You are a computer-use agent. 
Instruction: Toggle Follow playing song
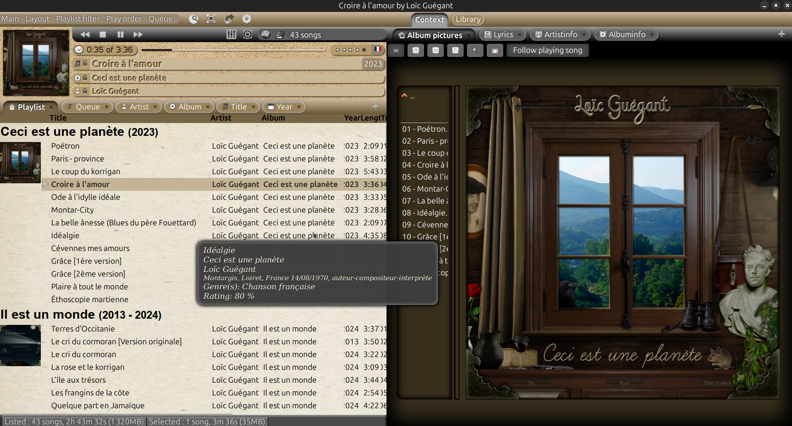pos(547,50)
